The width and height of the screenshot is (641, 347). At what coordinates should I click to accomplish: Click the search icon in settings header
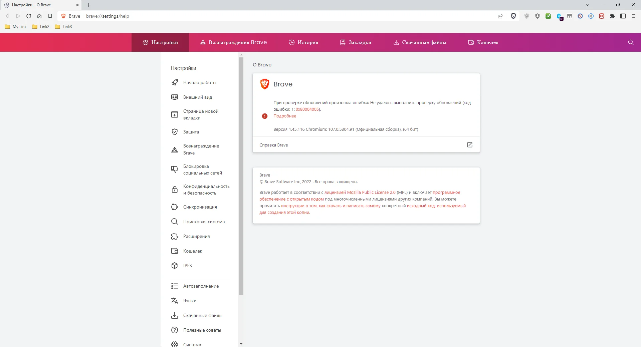pyautogui.click(x=631, y=42)
